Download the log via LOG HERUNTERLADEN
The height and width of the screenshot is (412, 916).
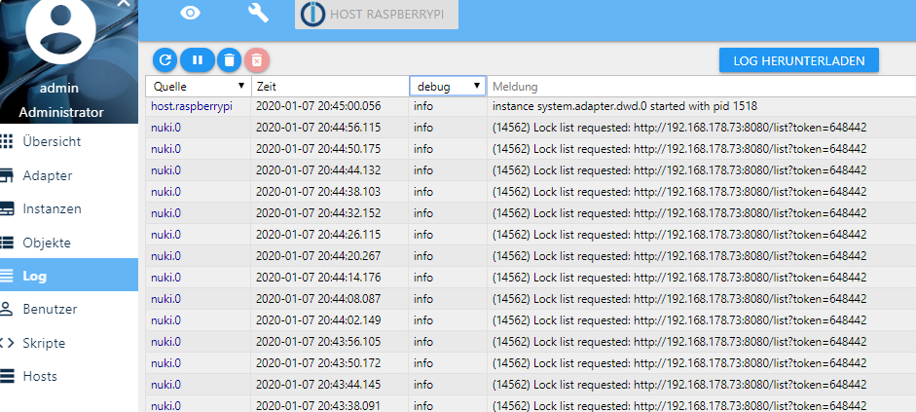(798, 60)
